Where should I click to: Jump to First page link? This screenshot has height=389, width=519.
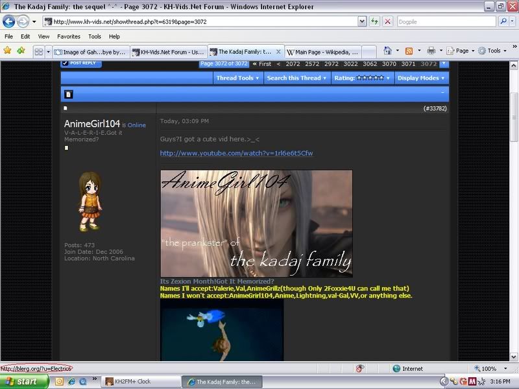[262, 64]
